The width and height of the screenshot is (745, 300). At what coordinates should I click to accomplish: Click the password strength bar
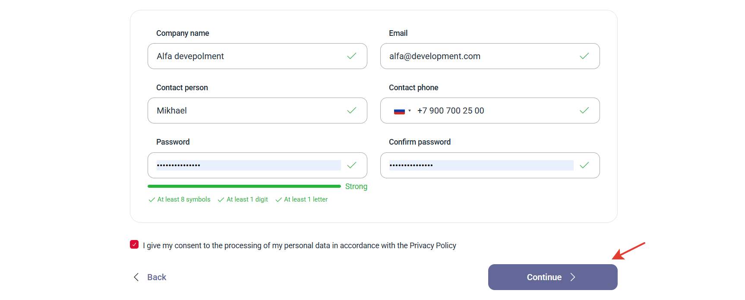244,186
